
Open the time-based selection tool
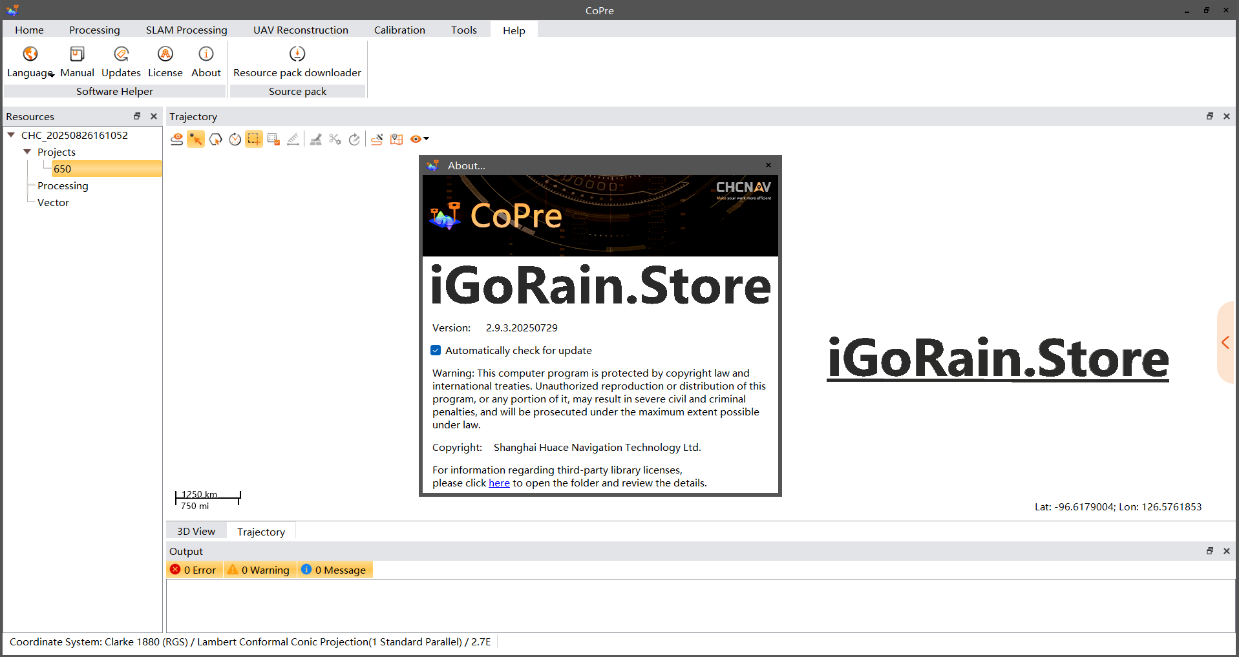click(x=235, y=139)
